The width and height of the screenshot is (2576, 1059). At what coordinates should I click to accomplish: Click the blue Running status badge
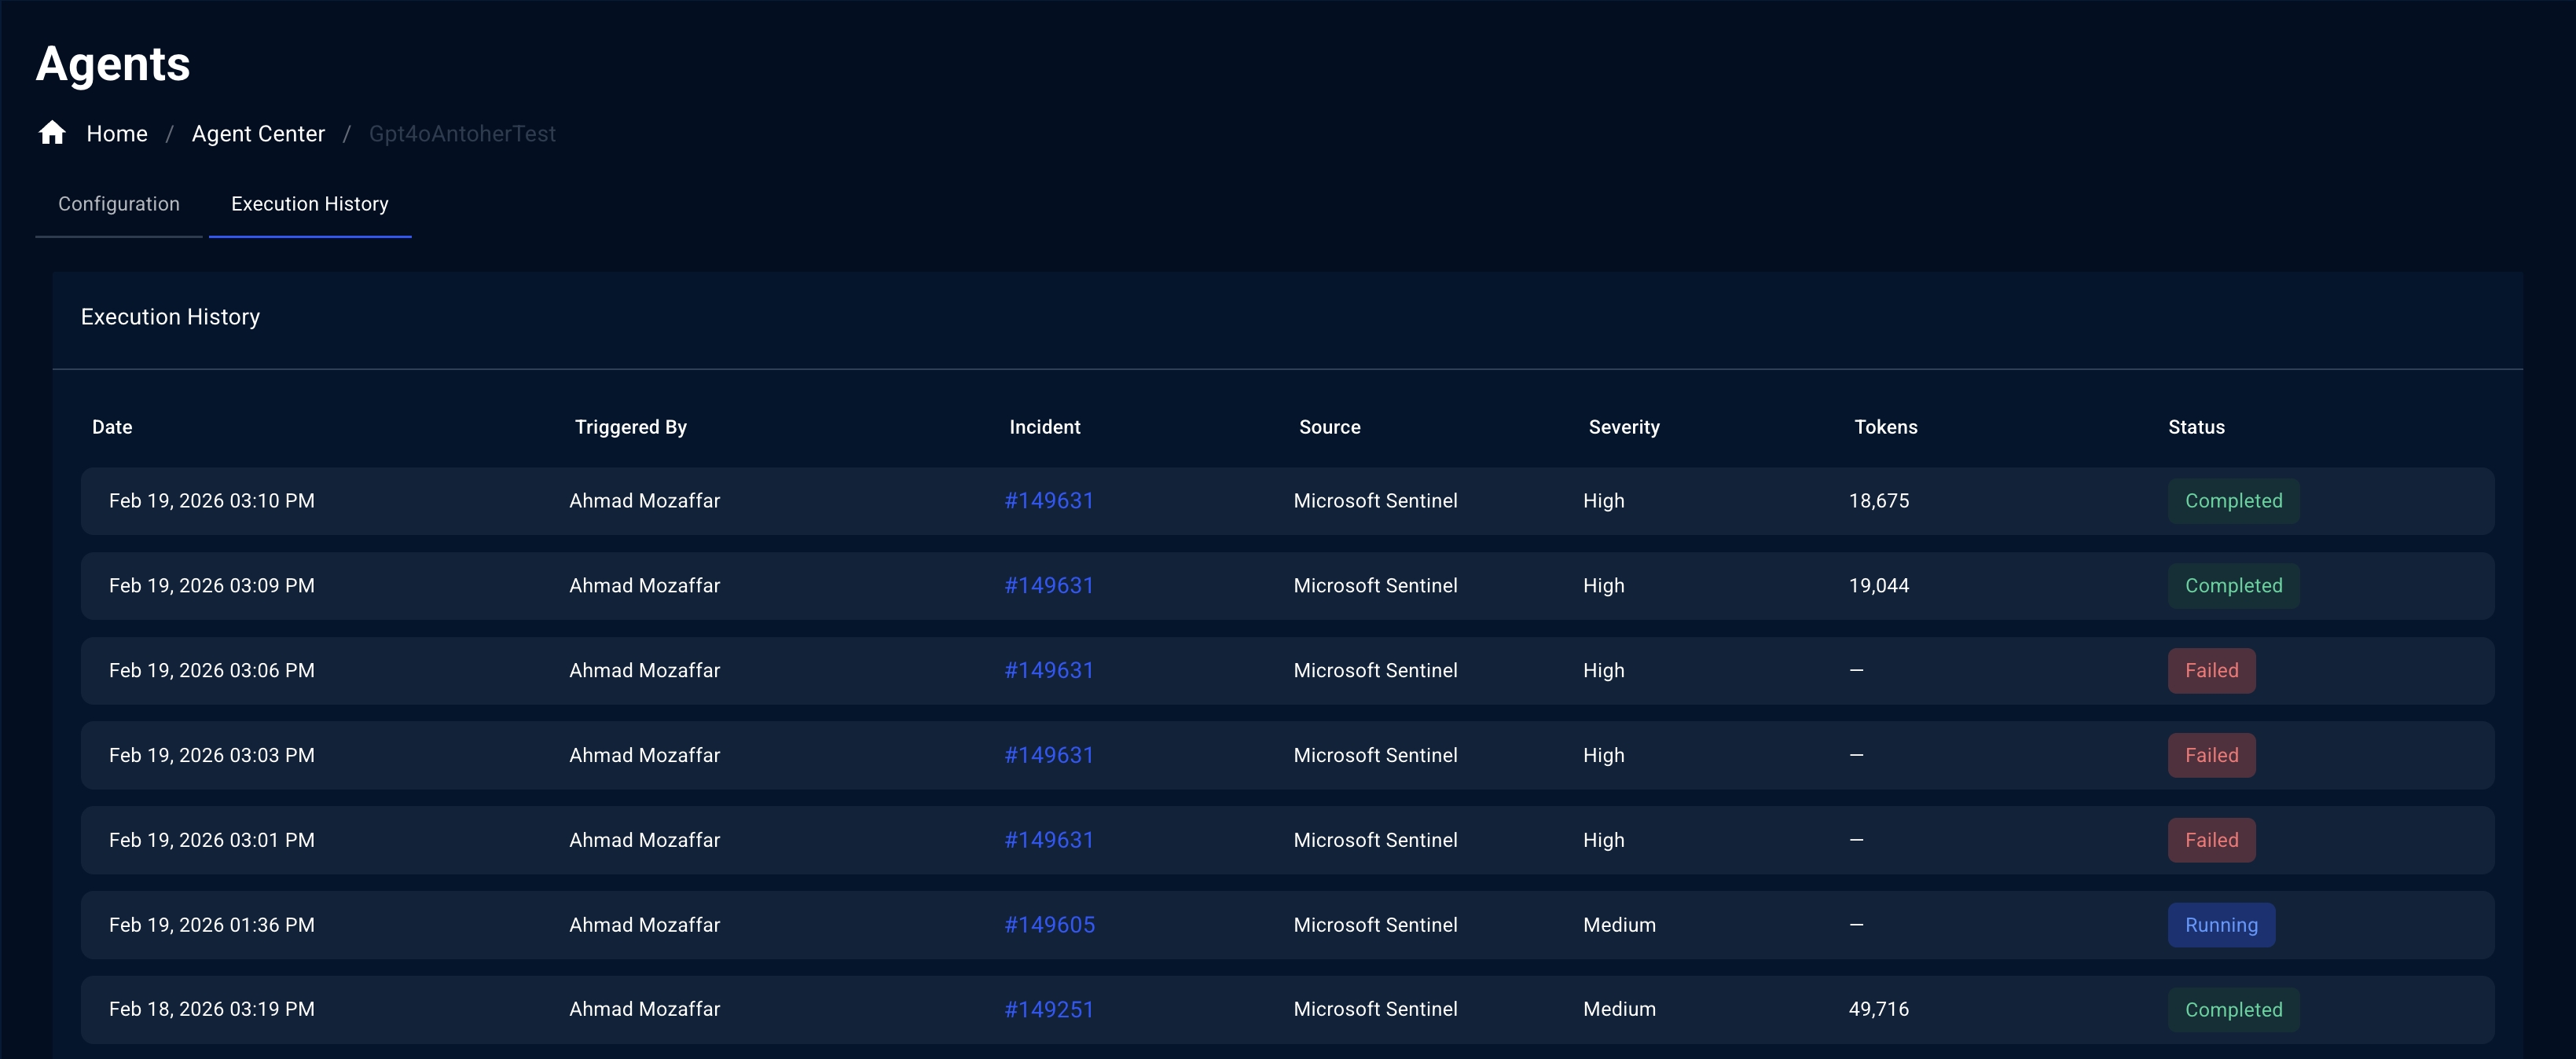coord(2220,925)
